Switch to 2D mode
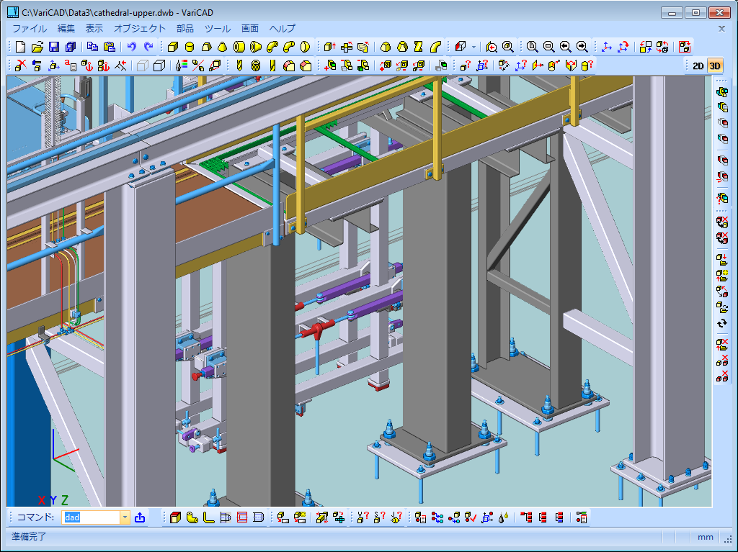738x552 pixels. [698, 65]
